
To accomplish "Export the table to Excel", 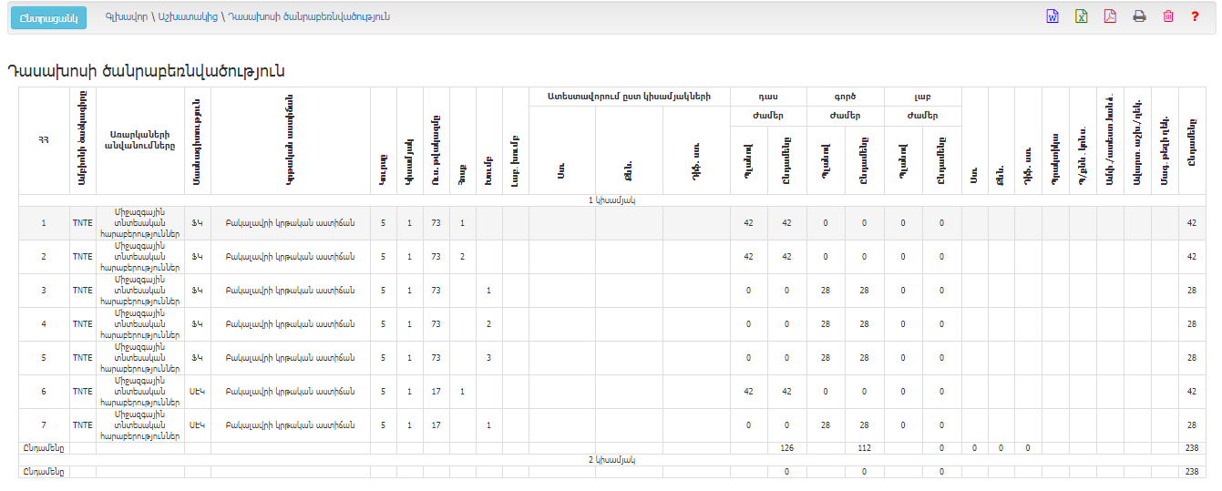I will [x=1081, y=16].
